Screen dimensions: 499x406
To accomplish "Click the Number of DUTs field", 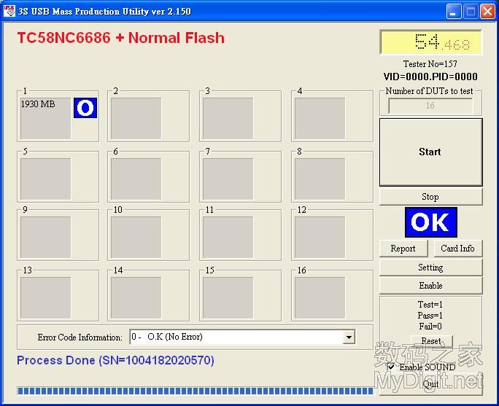I will pos(430,106).
